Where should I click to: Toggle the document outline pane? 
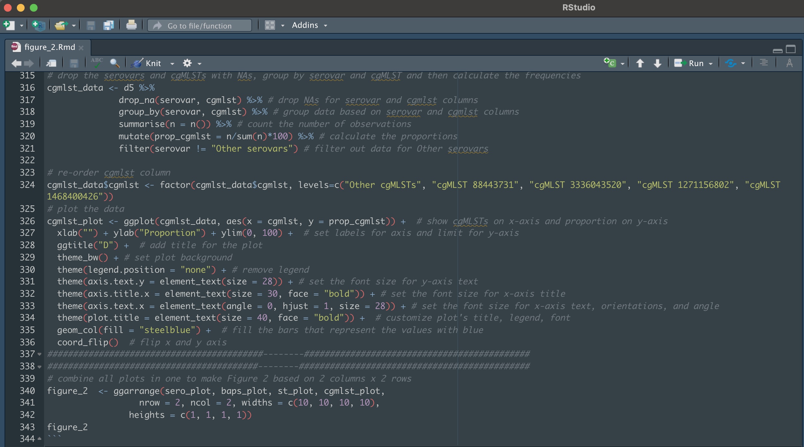(x=764, y=63)
